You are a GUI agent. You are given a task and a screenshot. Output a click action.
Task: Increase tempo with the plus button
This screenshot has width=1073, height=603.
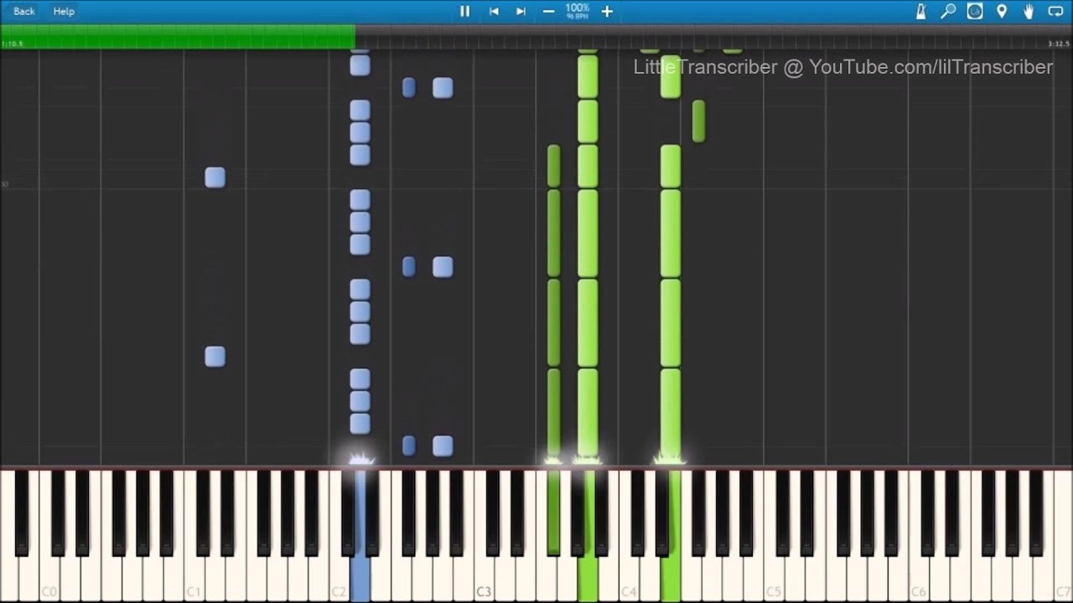[607, 11]
